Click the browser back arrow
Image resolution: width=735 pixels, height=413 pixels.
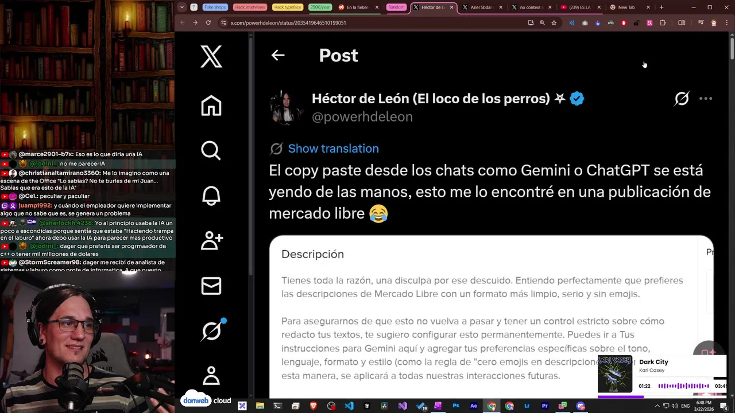[183, 23]
